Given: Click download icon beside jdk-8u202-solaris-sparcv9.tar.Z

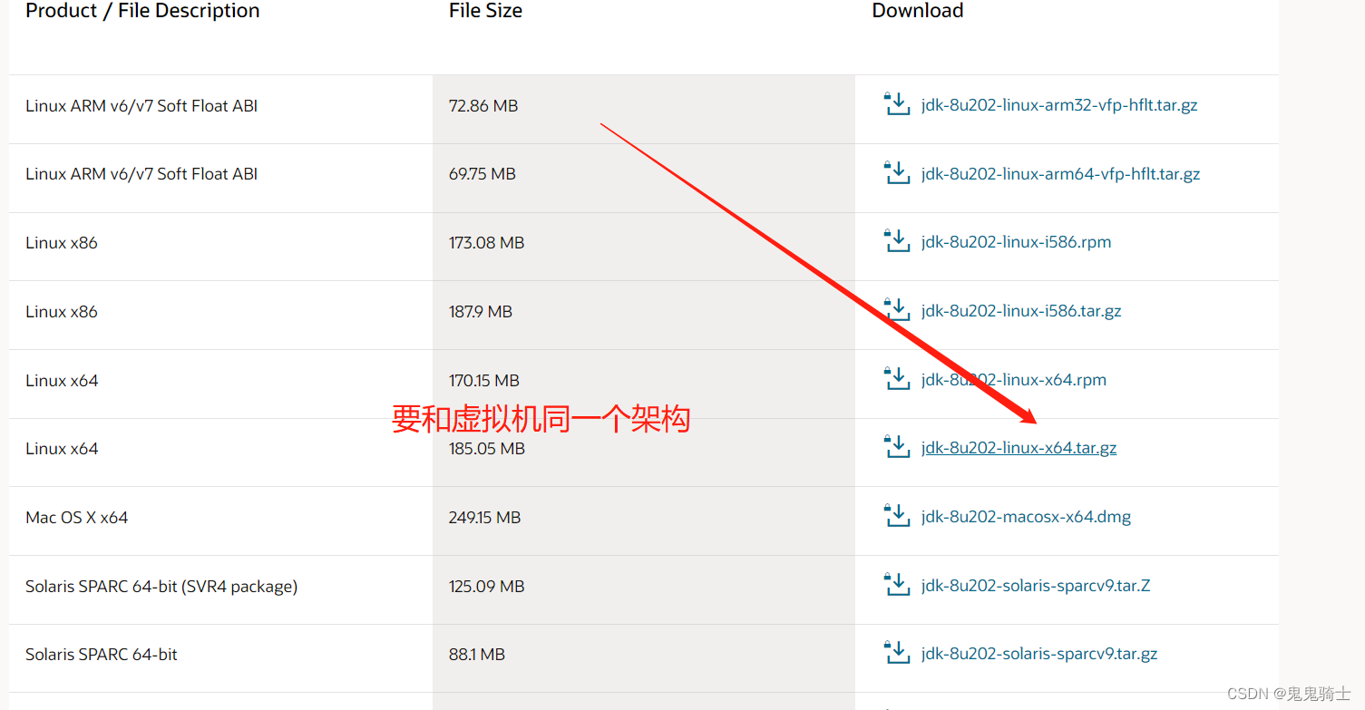Looking at the screenshot, I should [x=896, y=585].
